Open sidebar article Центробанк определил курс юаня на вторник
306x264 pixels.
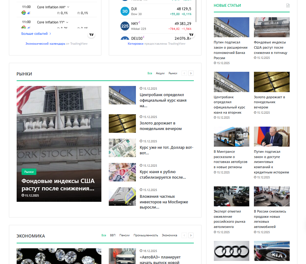pos(229,105)
